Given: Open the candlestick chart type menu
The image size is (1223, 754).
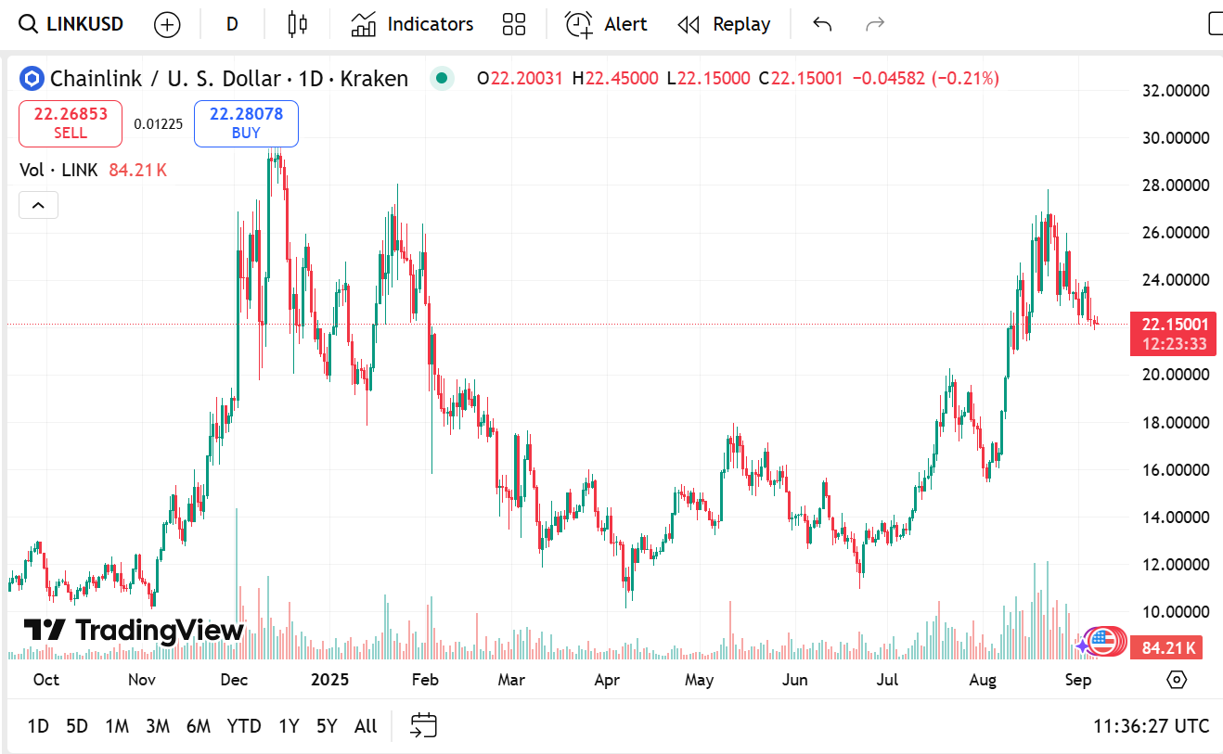Looking at the screenshot, I should (x=297, y=24).
